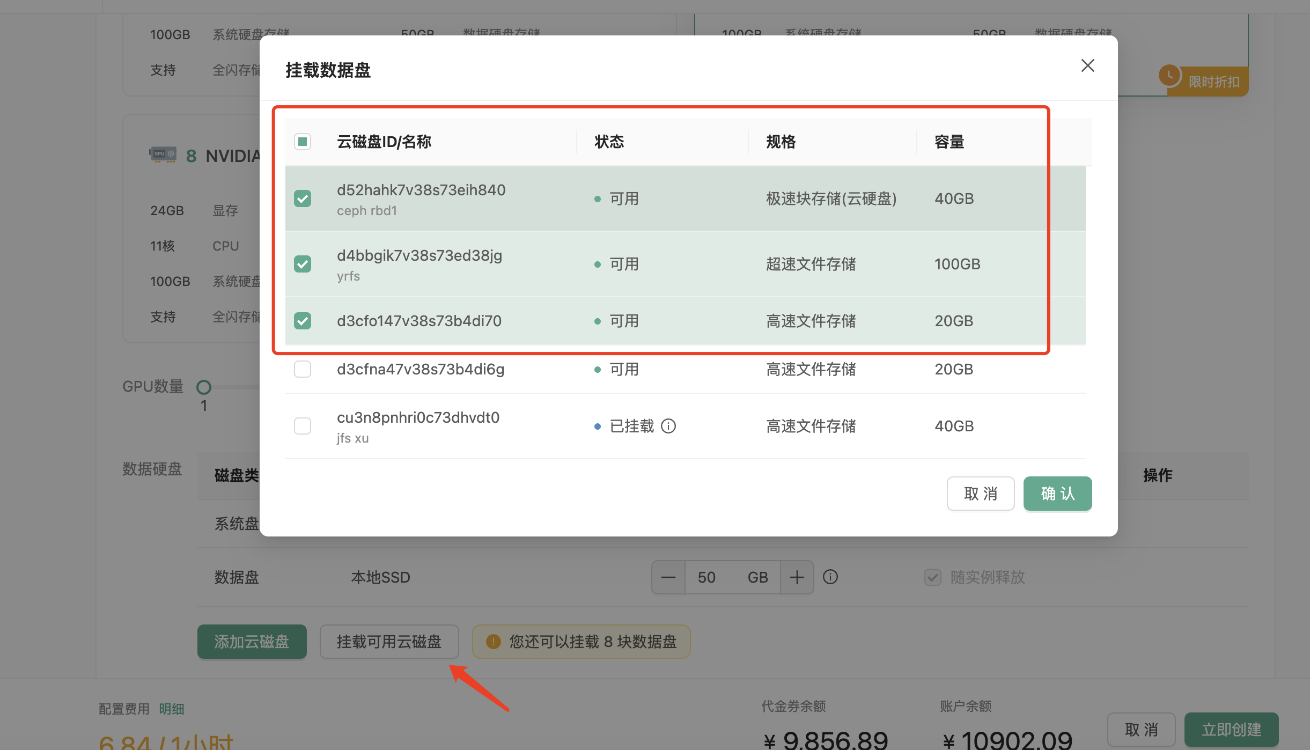Click 取消 in the mount dialog

980,494
